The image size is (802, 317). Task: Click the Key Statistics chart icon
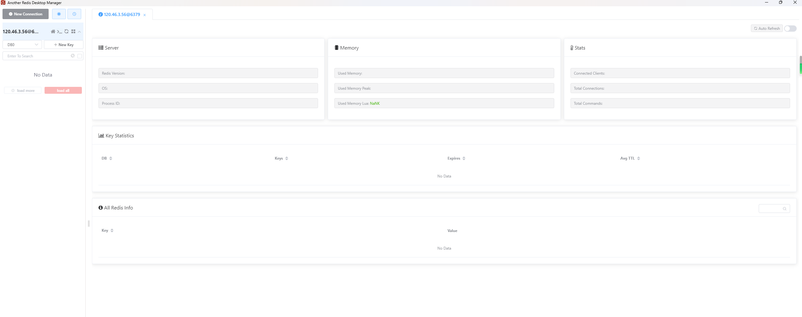pos(101,135)
